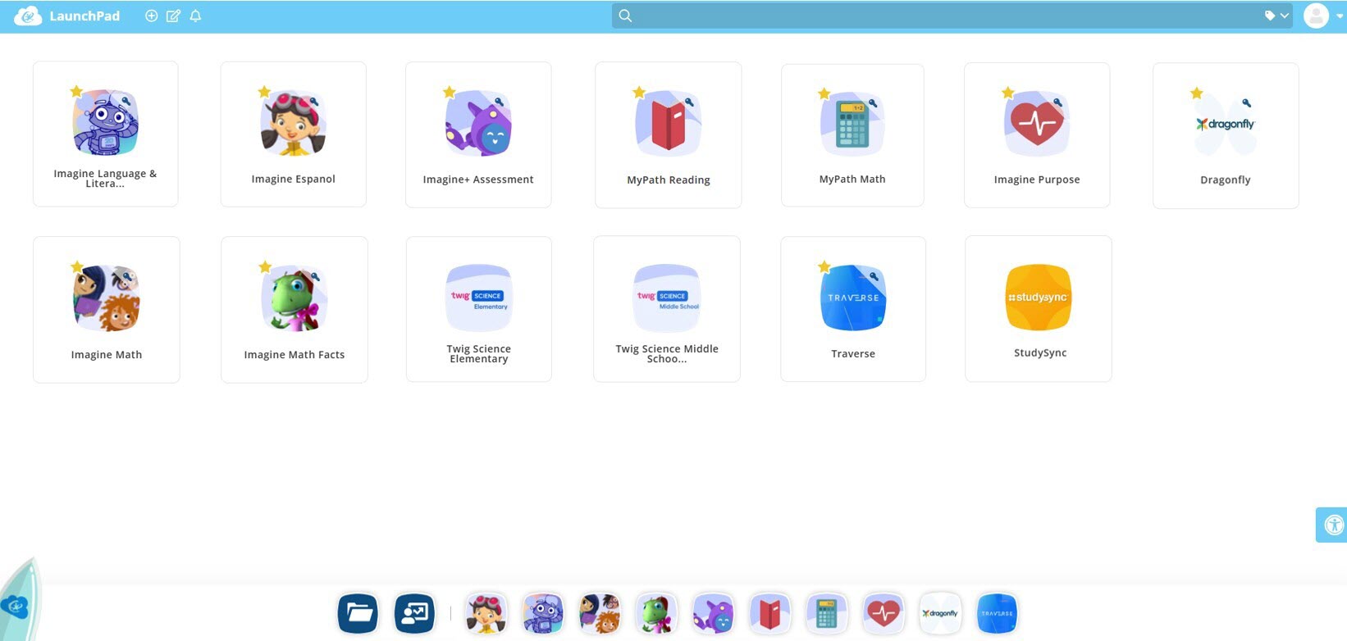Viewport: 1347px width, 641px height.
Task: Click the key icon on MyPath Reading tile
Action: coord(689,102)
